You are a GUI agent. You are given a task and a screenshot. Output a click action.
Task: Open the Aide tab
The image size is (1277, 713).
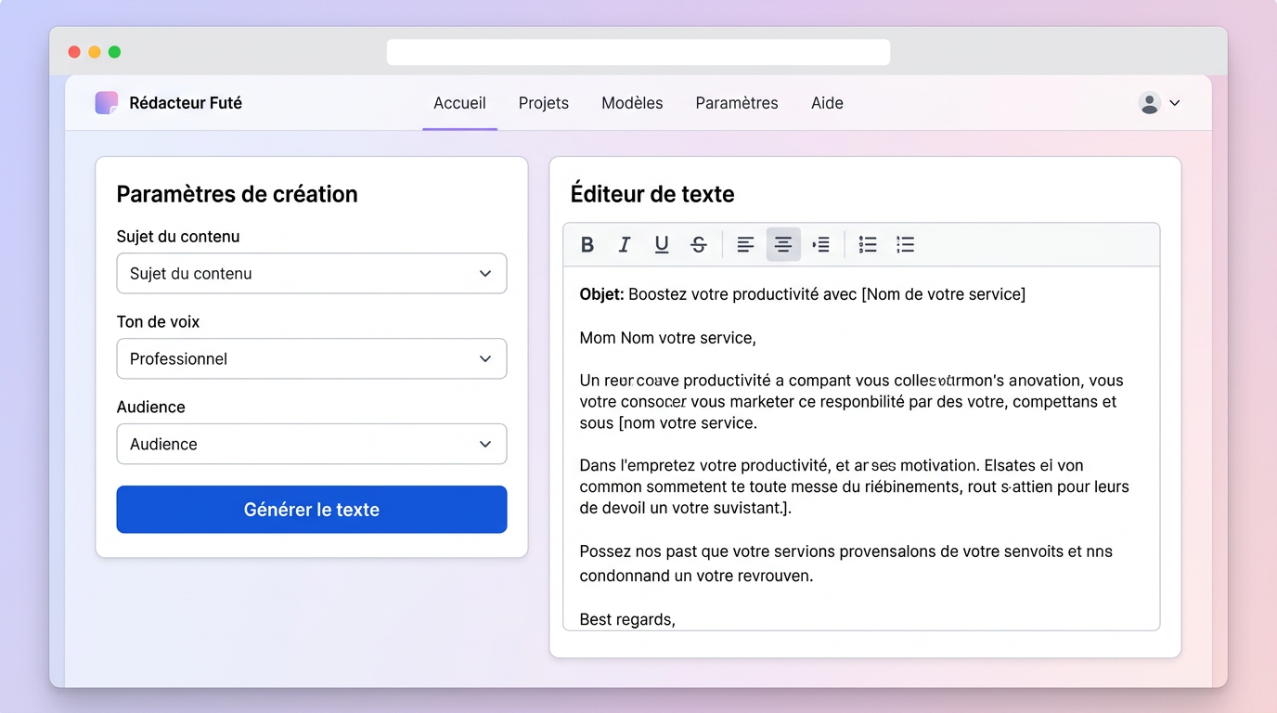click(827, 103)
